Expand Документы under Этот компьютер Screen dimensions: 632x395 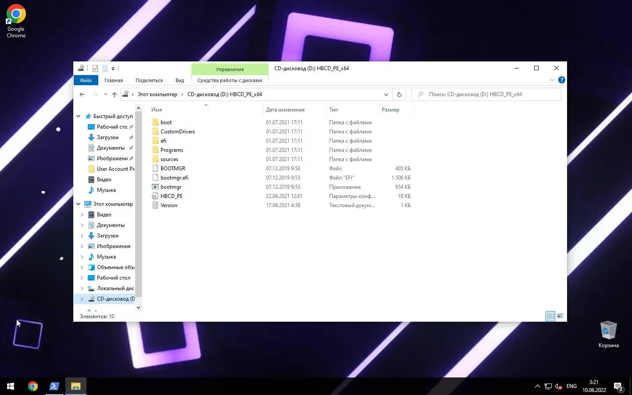point(82,225)
